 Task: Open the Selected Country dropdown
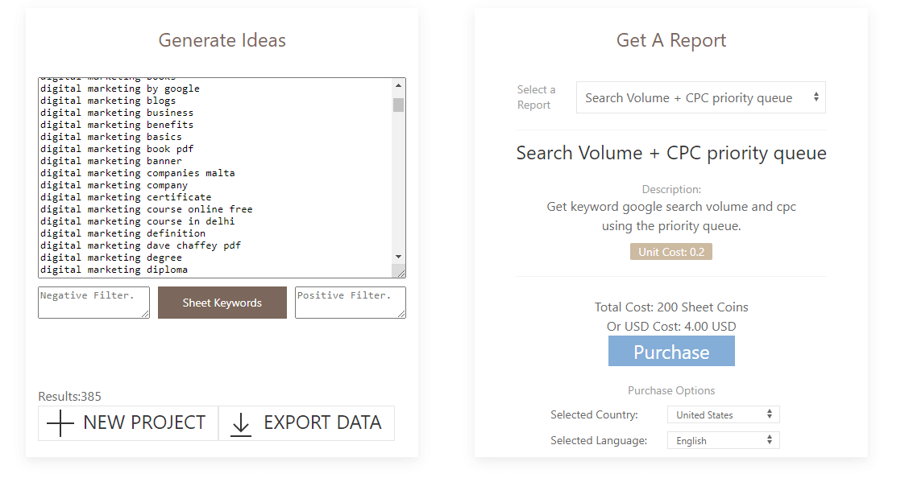[x=723, y=414]
